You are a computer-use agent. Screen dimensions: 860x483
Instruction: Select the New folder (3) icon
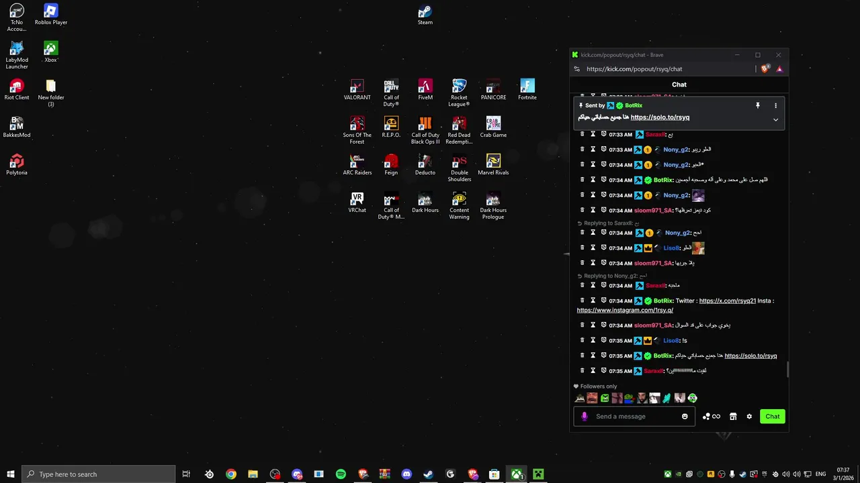(51, 93)
